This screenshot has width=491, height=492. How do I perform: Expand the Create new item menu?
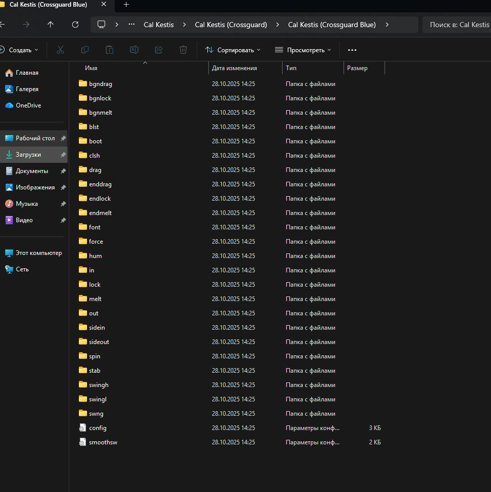click(19, 50)
